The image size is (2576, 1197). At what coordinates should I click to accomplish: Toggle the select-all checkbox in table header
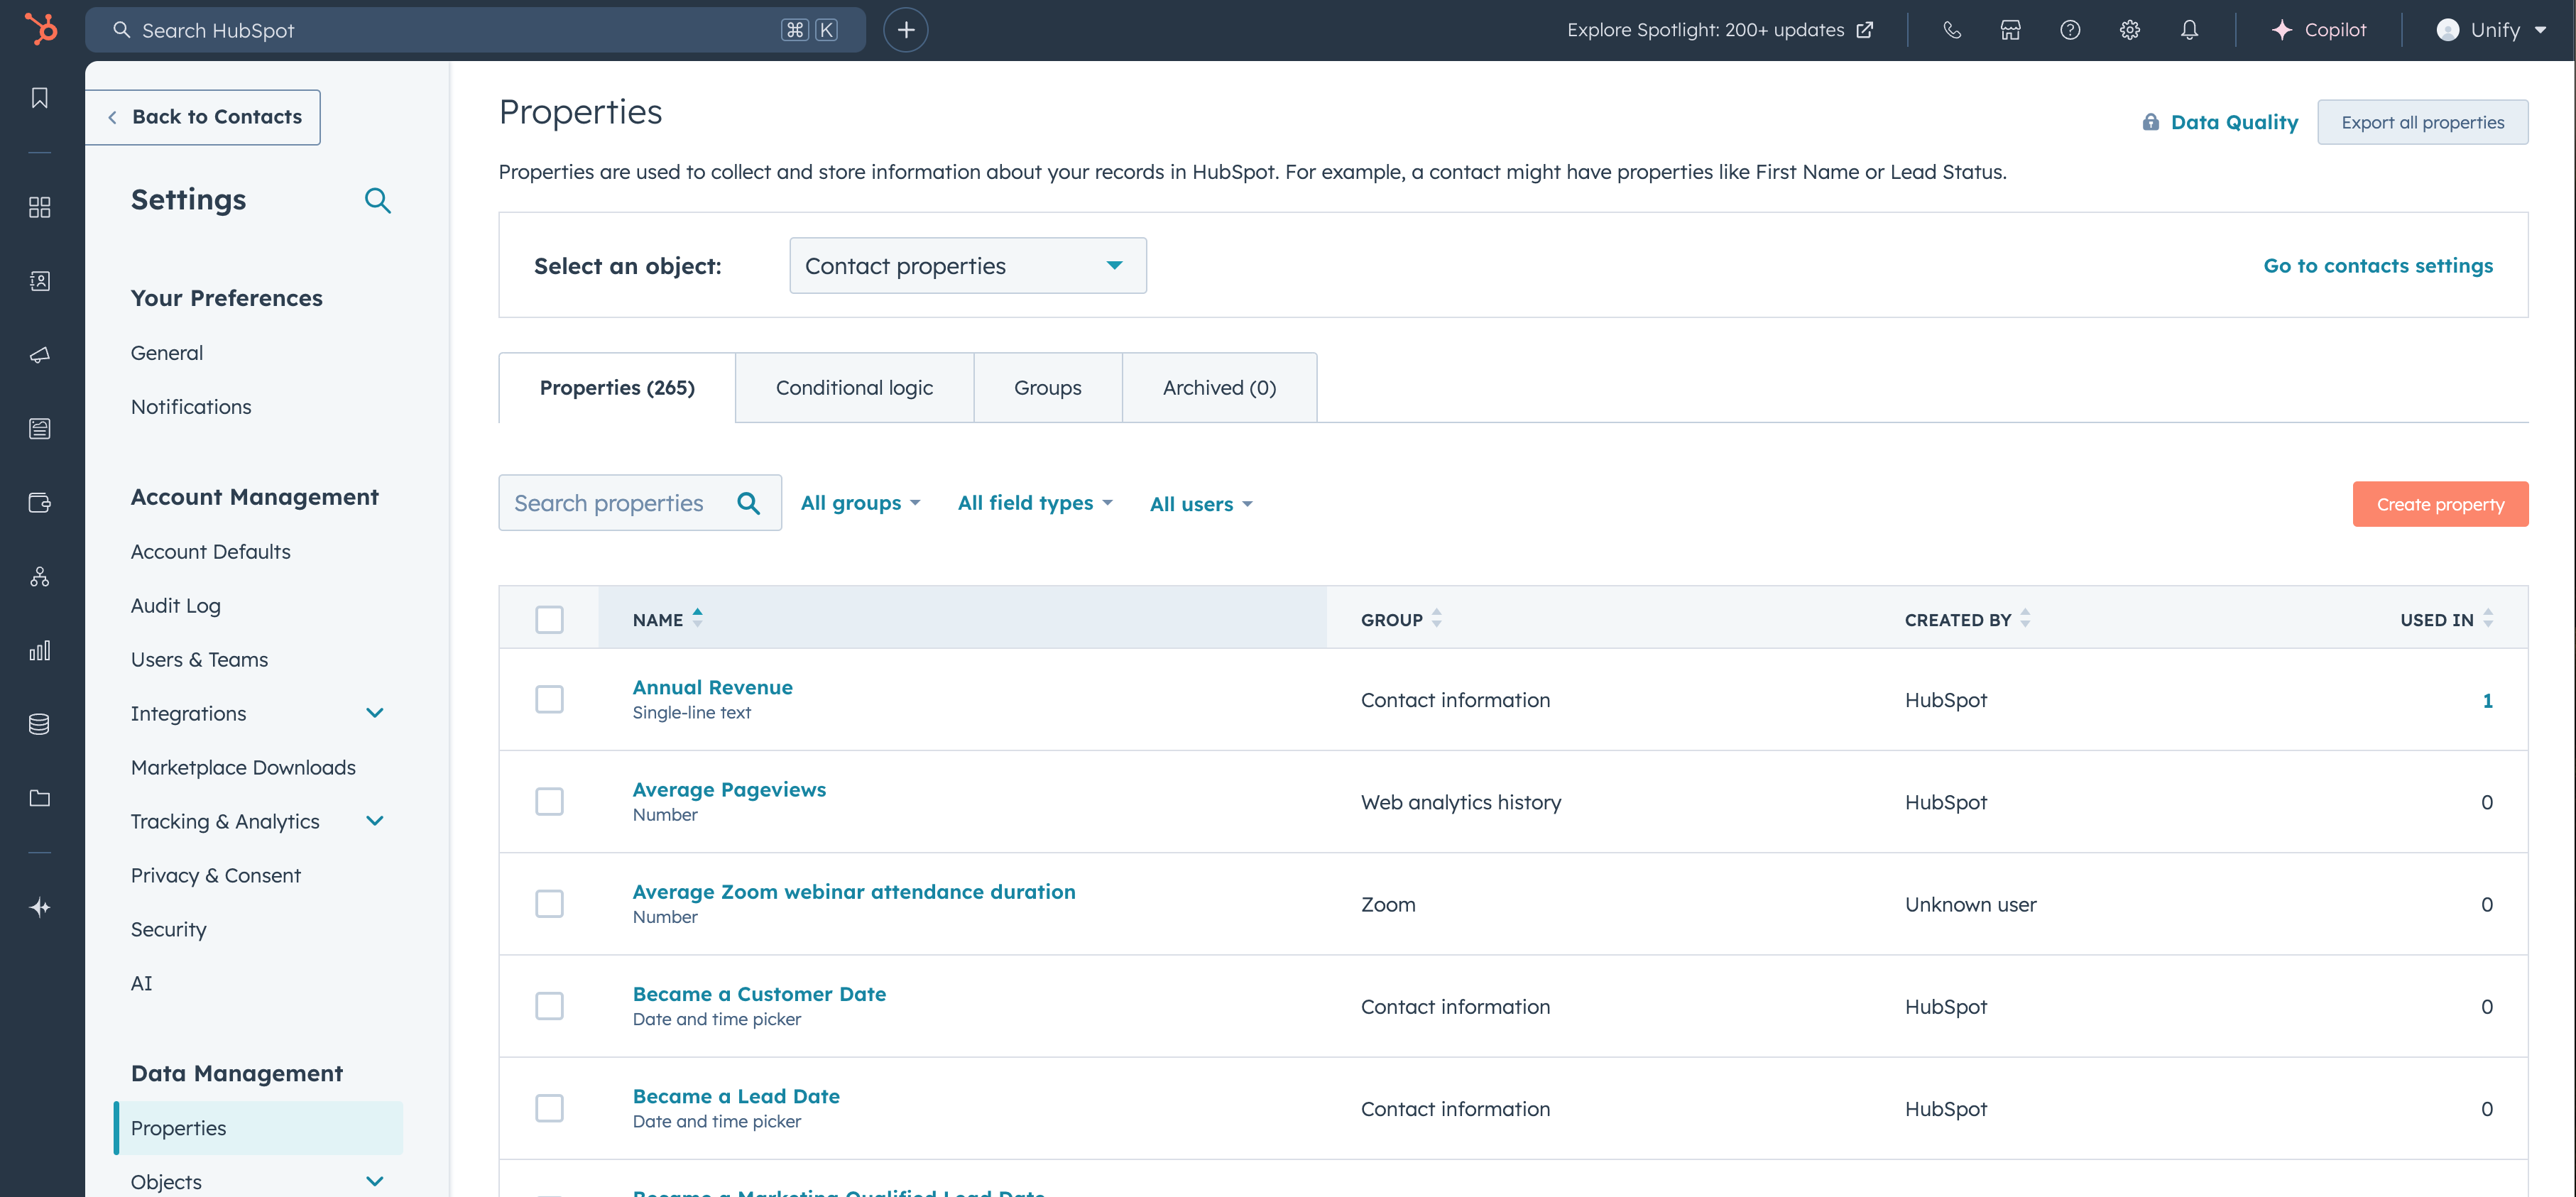pos(549,619)
